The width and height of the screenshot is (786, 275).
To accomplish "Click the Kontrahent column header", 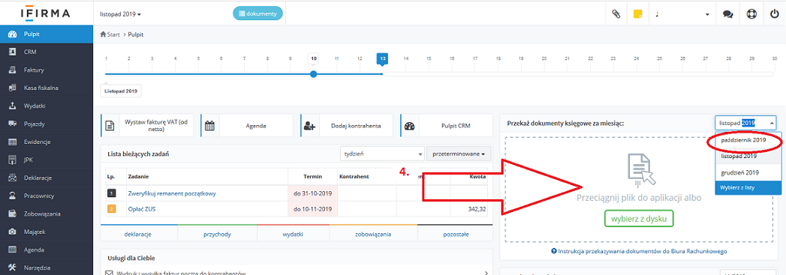I will click(x=354, y=177).
